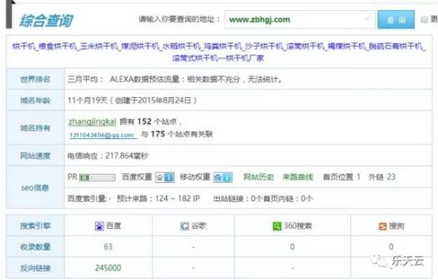Viewport: 438px width, 280px height.
Task: Click the purple website title link
Action: click(219, 52)
